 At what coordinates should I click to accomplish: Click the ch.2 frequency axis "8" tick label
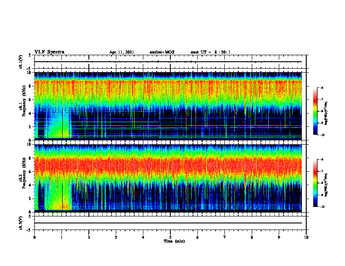pyautogui.click(x=30, y=158)
